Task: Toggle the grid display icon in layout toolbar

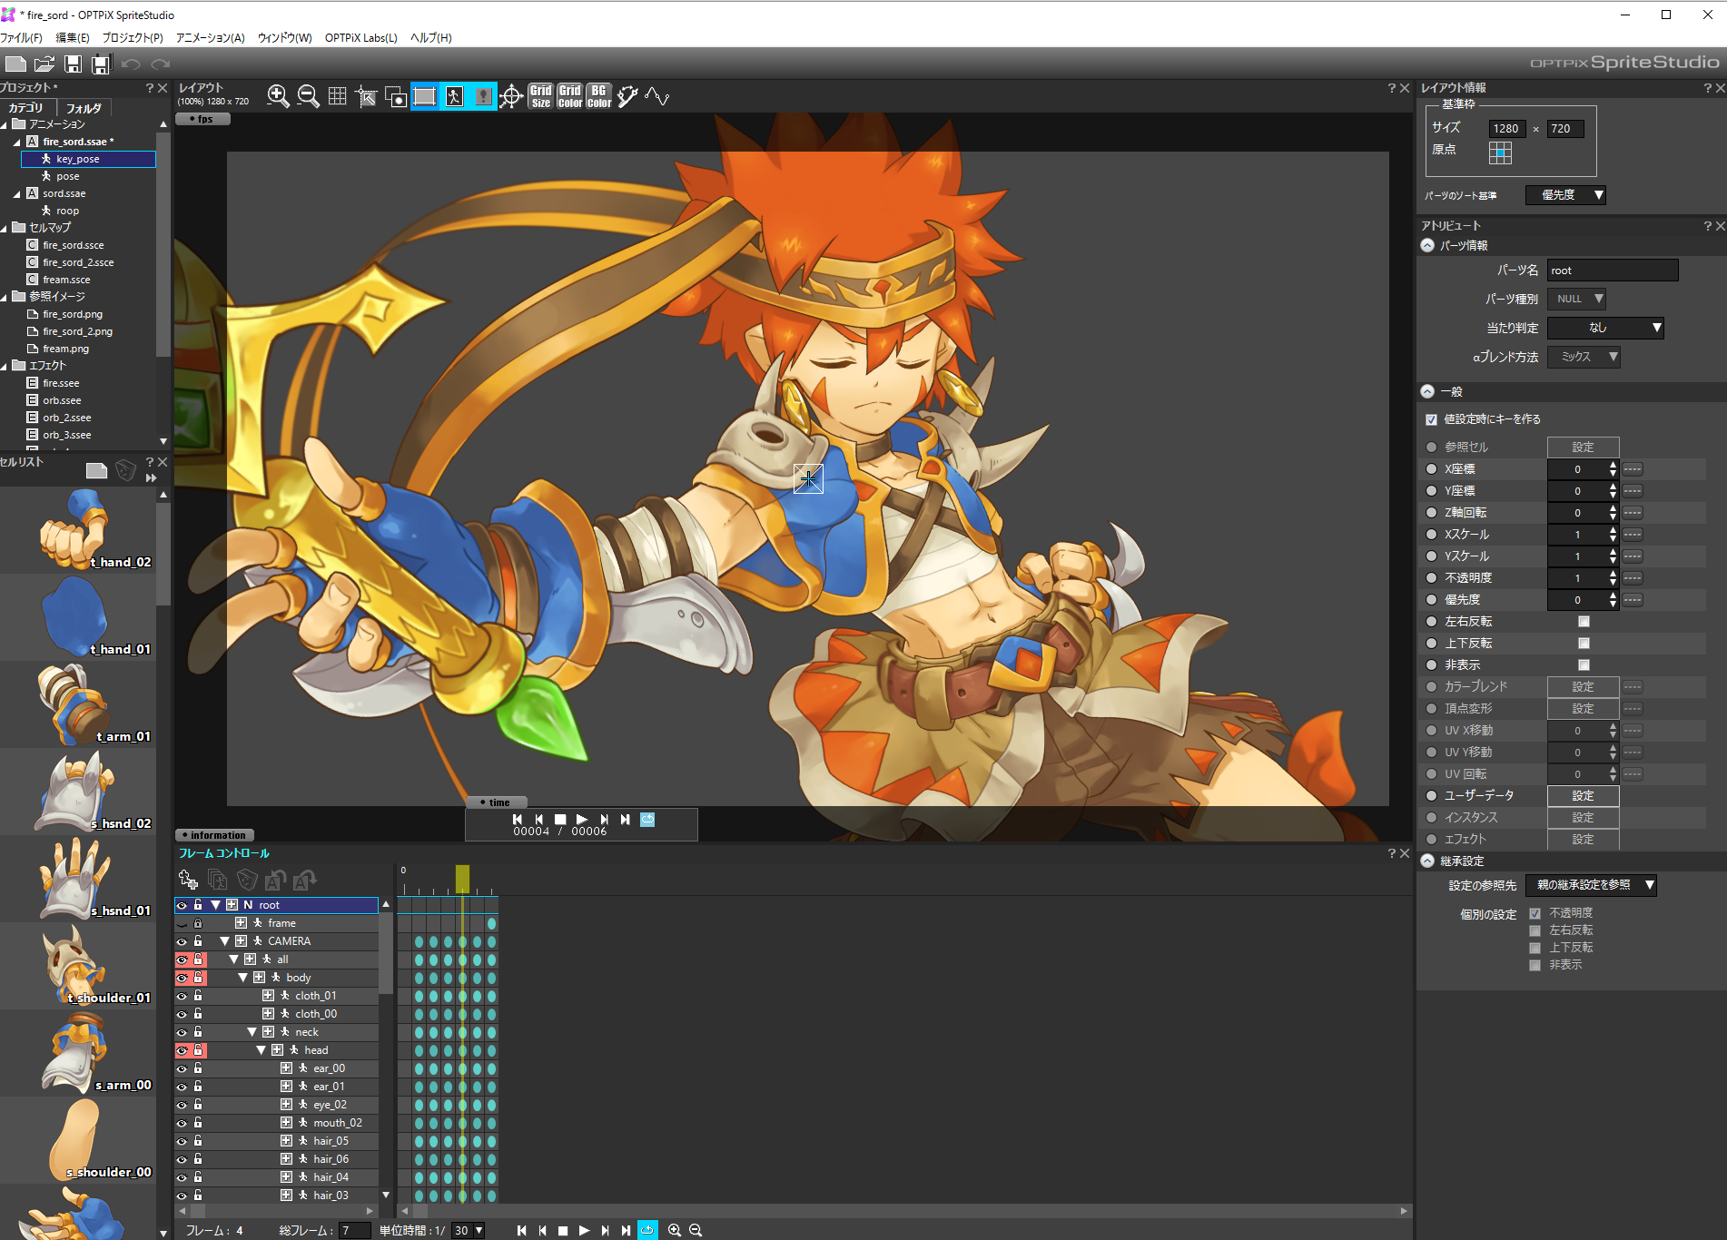Action: [337, 96]
